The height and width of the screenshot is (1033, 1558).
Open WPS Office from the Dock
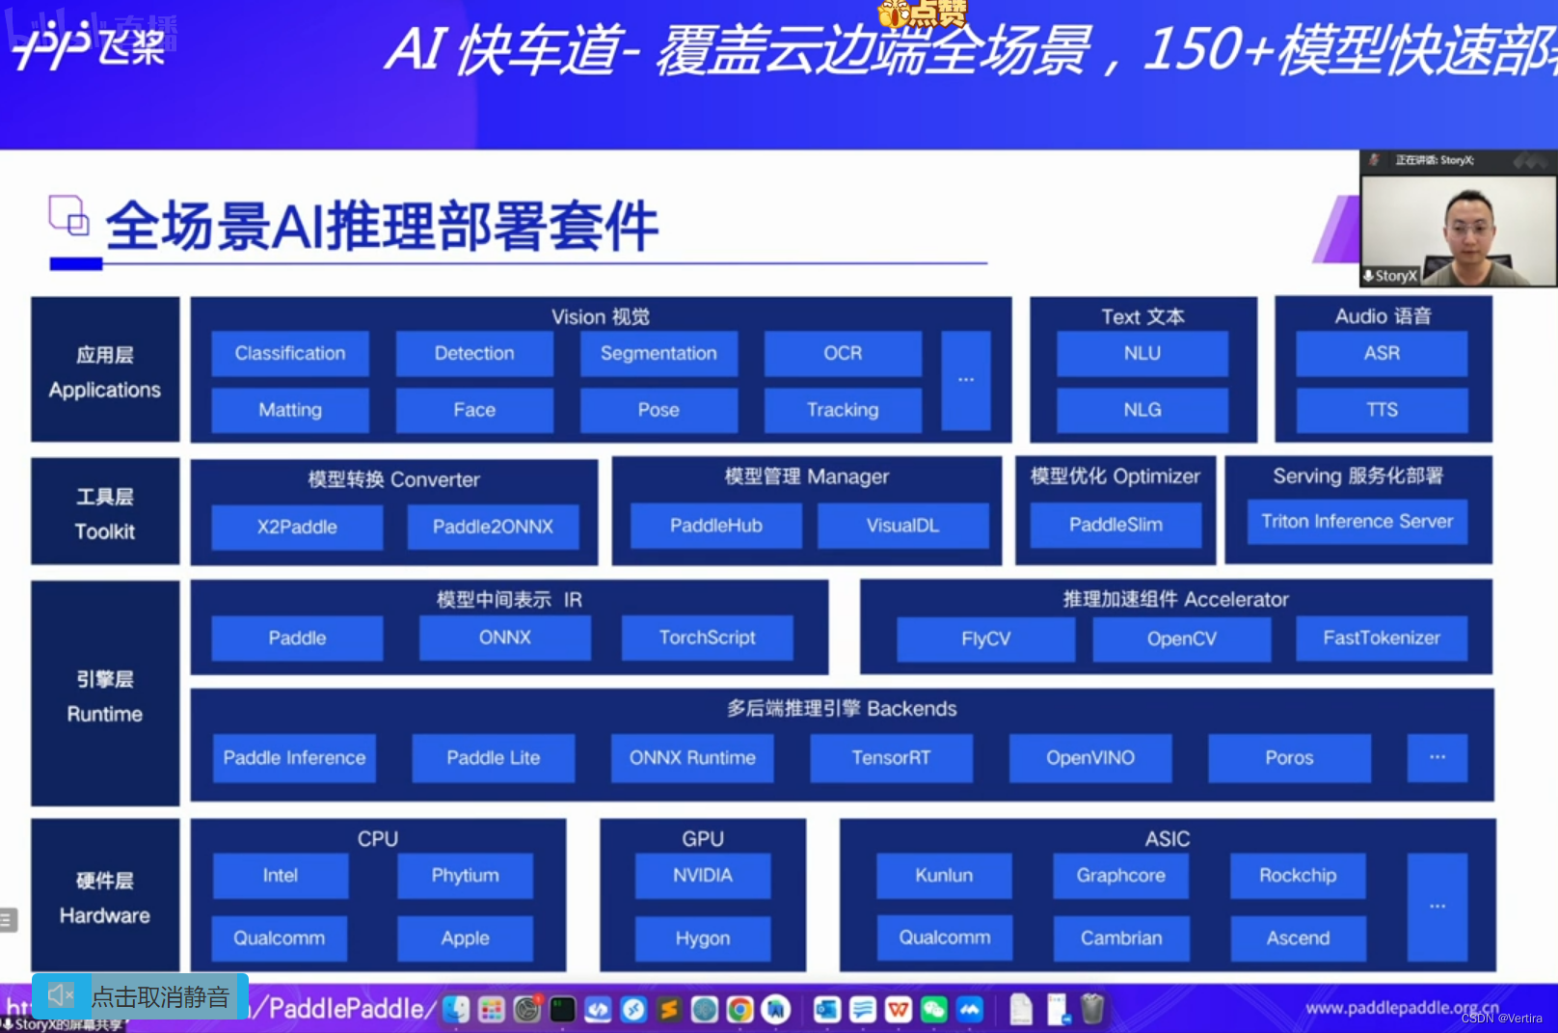pos(898,1009)
